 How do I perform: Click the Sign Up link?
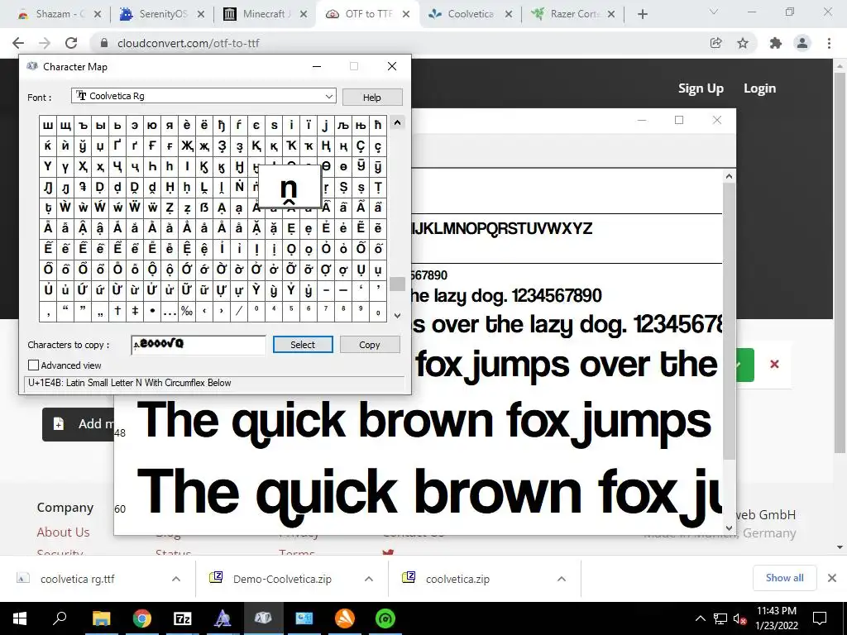point(701,88)
